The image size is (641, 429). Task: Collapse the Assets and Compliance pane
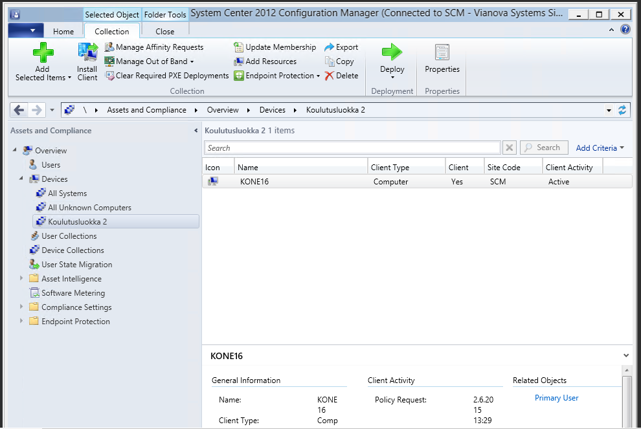(x=196, y=131)
